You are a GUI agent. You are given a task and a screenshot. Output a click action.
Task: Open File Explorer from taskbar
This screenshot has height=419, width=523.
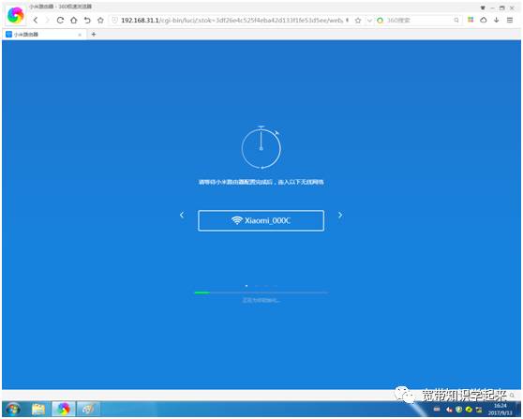pyautogui.click(x=38, y=410)
